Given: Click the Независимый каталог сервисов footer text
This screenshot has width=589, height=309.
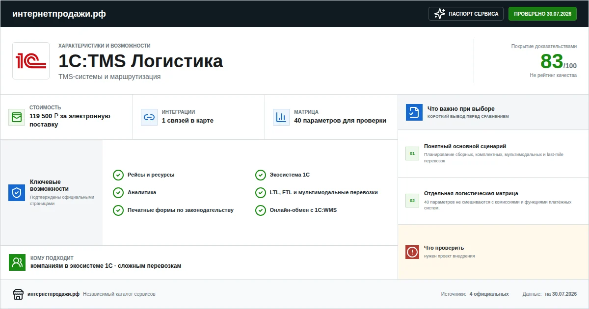Looking at the screenshot, I should tap(119, 294).
